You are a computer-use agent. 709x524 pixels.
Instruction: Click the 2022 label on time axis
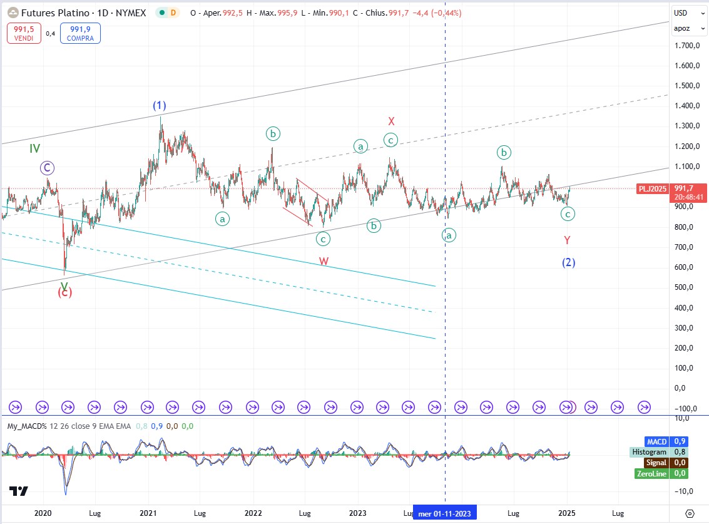click(253, 513)
